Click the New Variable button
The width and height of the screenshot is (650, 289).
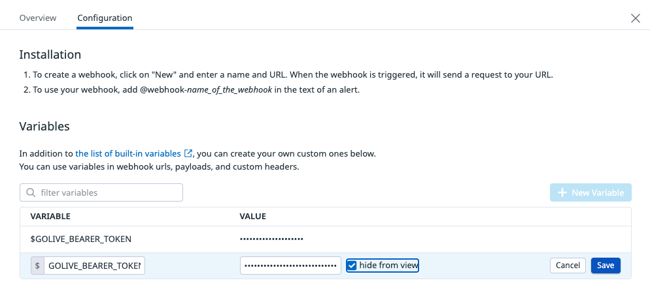pyautogui.click(x=591, y=192)
